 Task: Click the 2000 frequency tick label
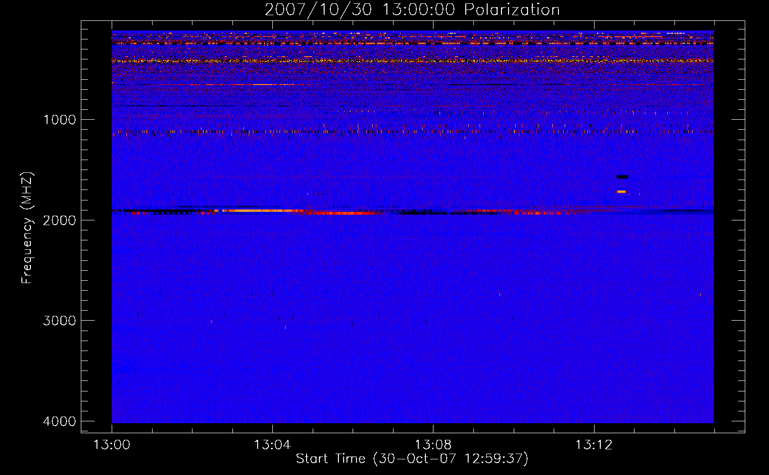point(59,220)
